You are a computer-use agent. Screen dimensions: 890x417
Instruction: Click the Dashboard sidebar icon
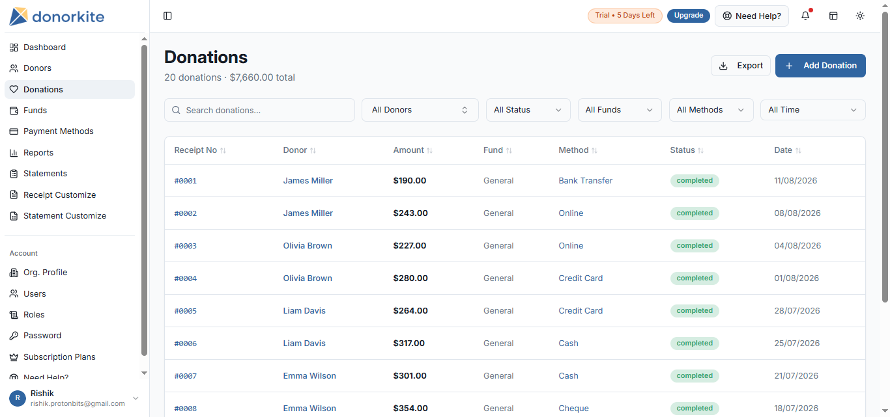[14, 47]
